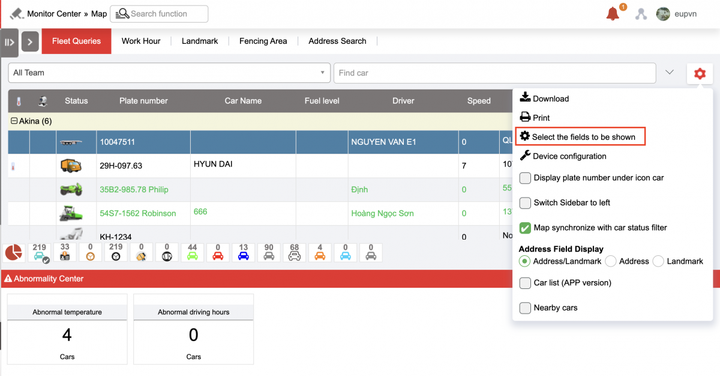Click the webcam column header icon

[x=43, y=101]
